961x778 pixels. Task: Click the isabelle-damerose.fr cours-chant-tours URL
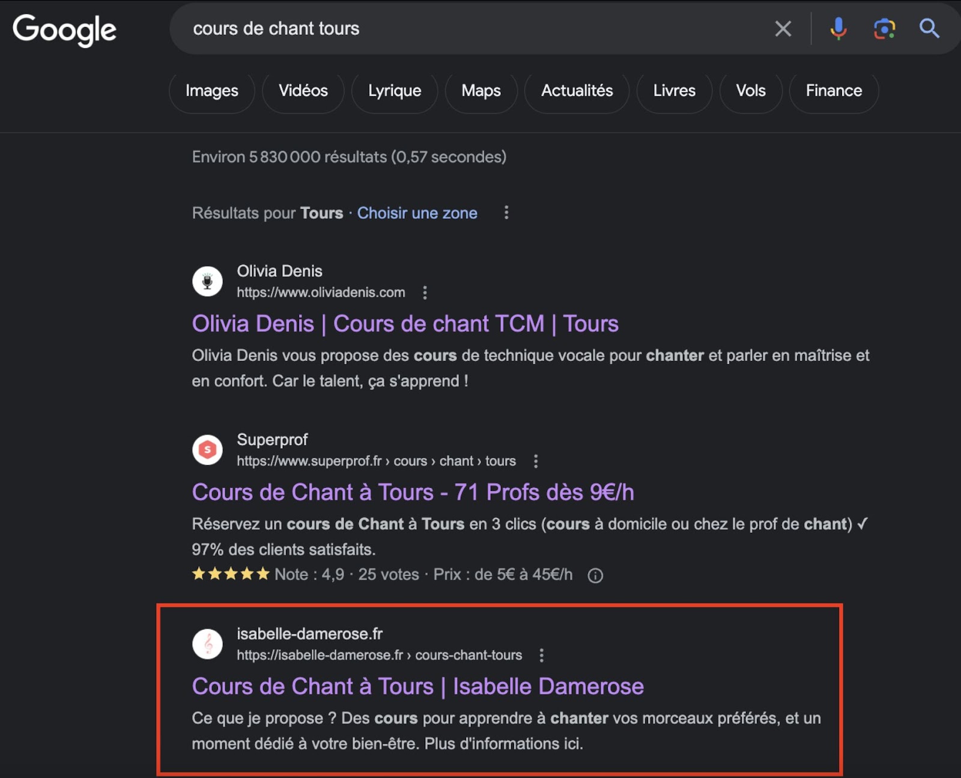click(380, 655)
